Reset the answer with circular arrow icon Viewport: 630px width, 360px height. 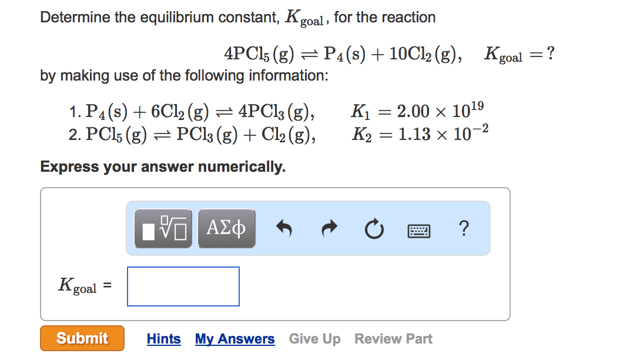point(374,229)
